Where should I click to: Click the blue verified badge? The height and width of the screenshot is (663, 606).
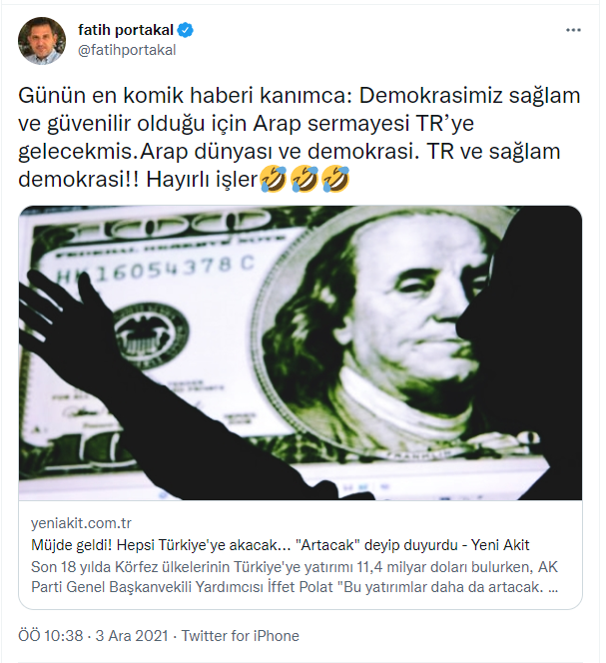(186, 30)
